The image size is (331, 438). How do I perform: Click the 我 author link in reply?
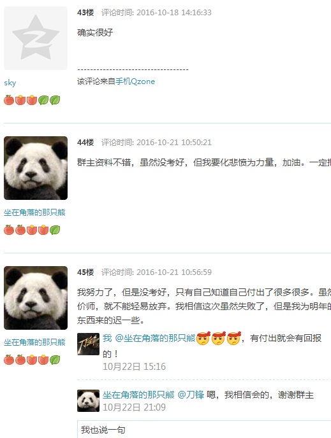(107, 338)
